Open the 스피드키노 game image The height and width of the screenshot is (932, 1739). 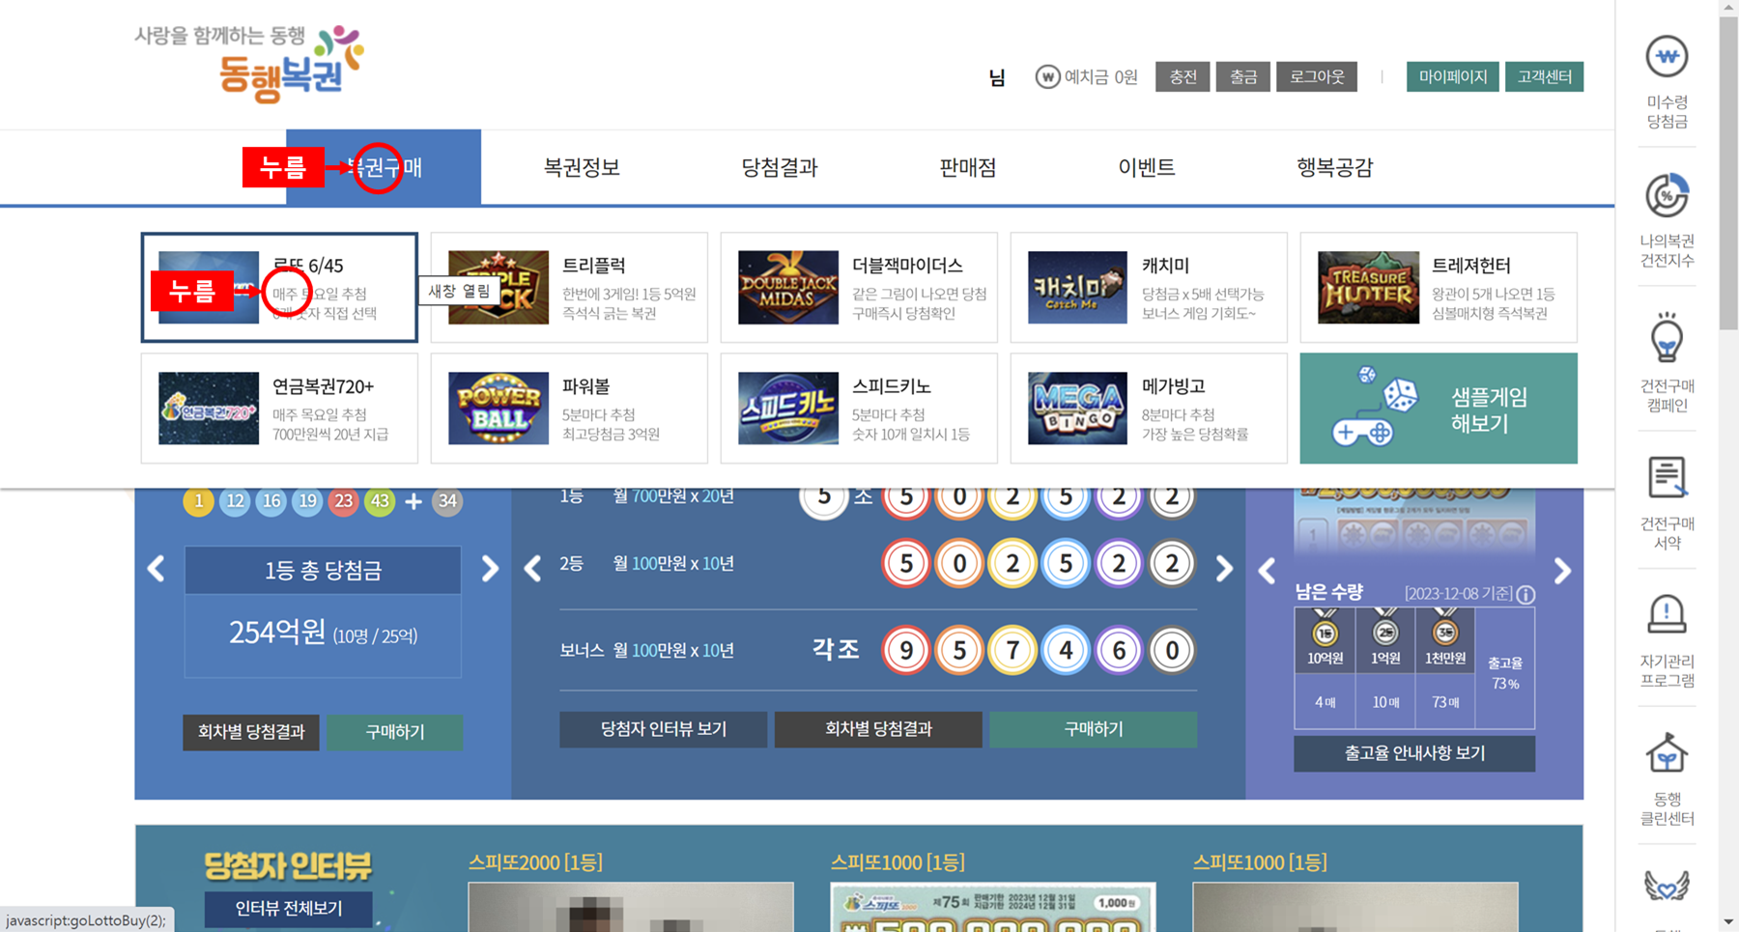click(788, 408)
